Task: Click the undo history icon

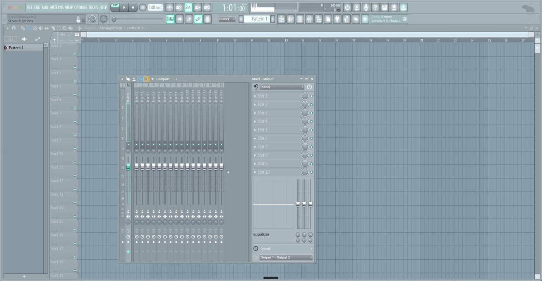Action: coord(347,7)
